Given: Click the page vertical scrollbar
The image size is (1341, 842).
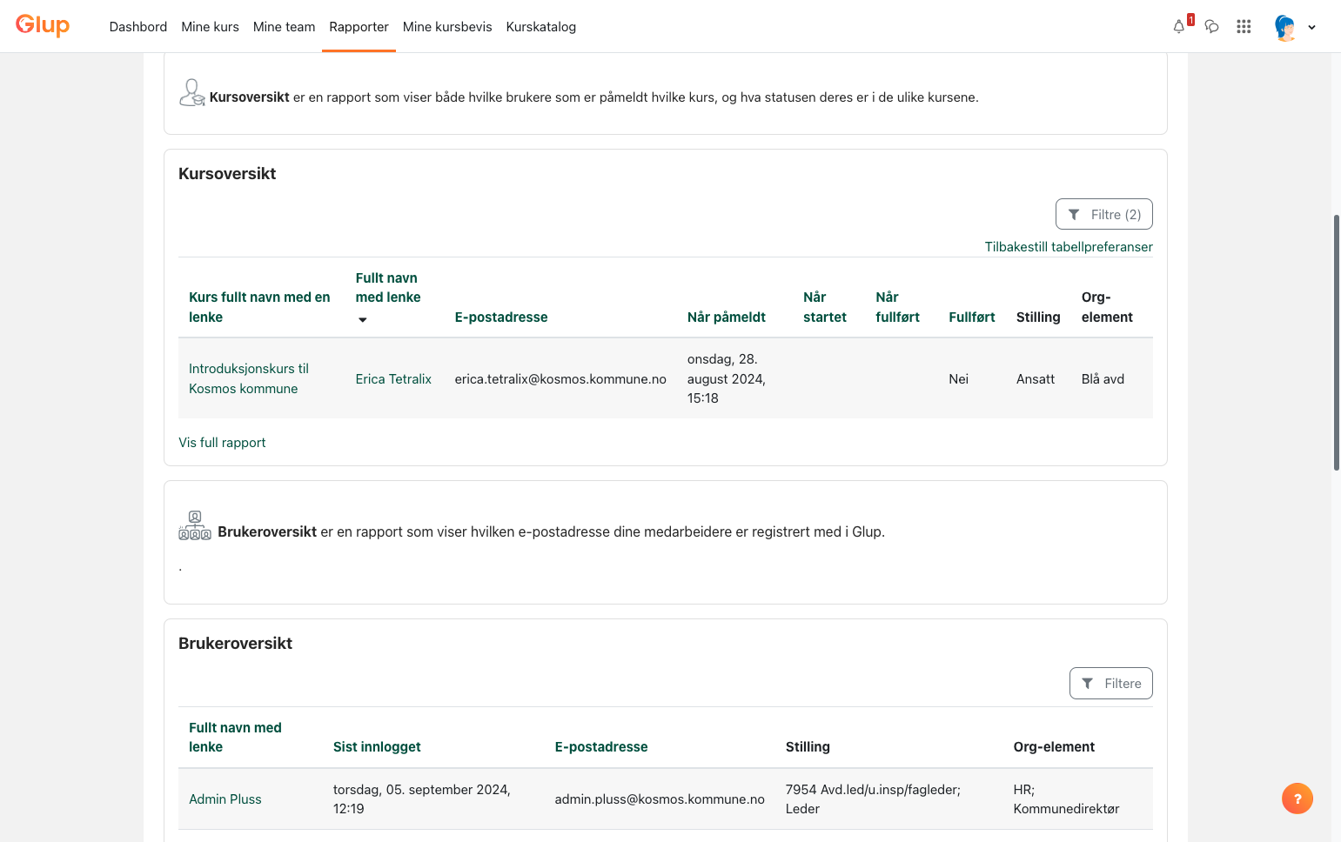Looking at the screenshot, I should tap(1336, 343).
